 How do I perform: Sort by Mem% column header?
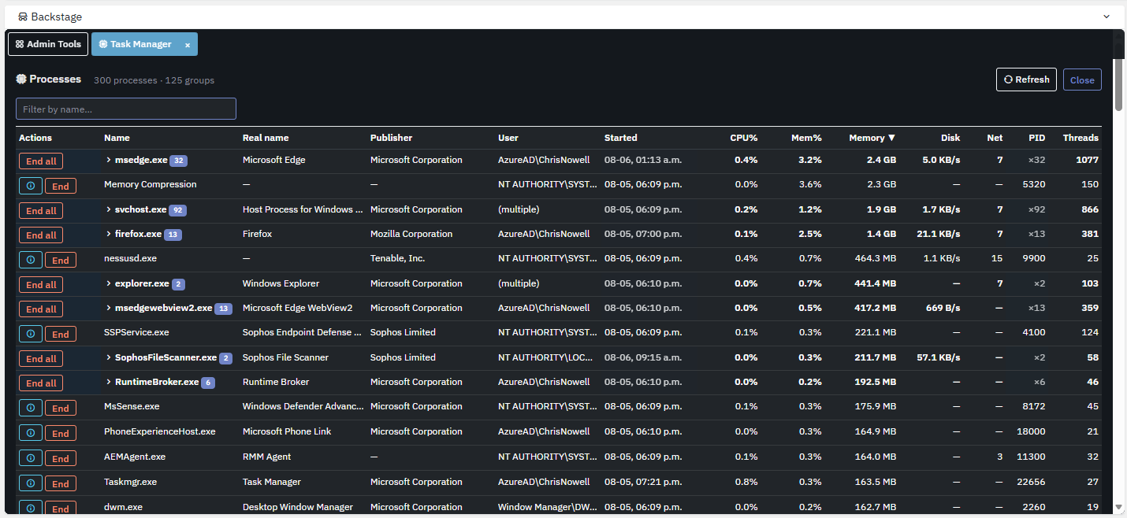[806, 138]
